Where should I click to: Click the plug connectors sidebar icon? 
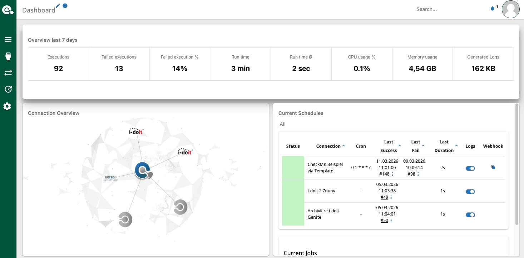tap(8, 56)
